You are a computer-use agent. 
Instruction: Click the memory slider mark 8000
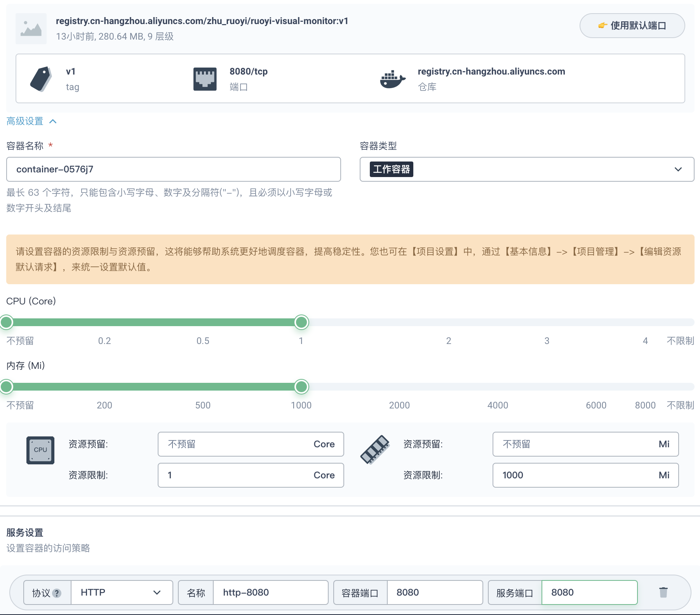(x=645, y=405)
